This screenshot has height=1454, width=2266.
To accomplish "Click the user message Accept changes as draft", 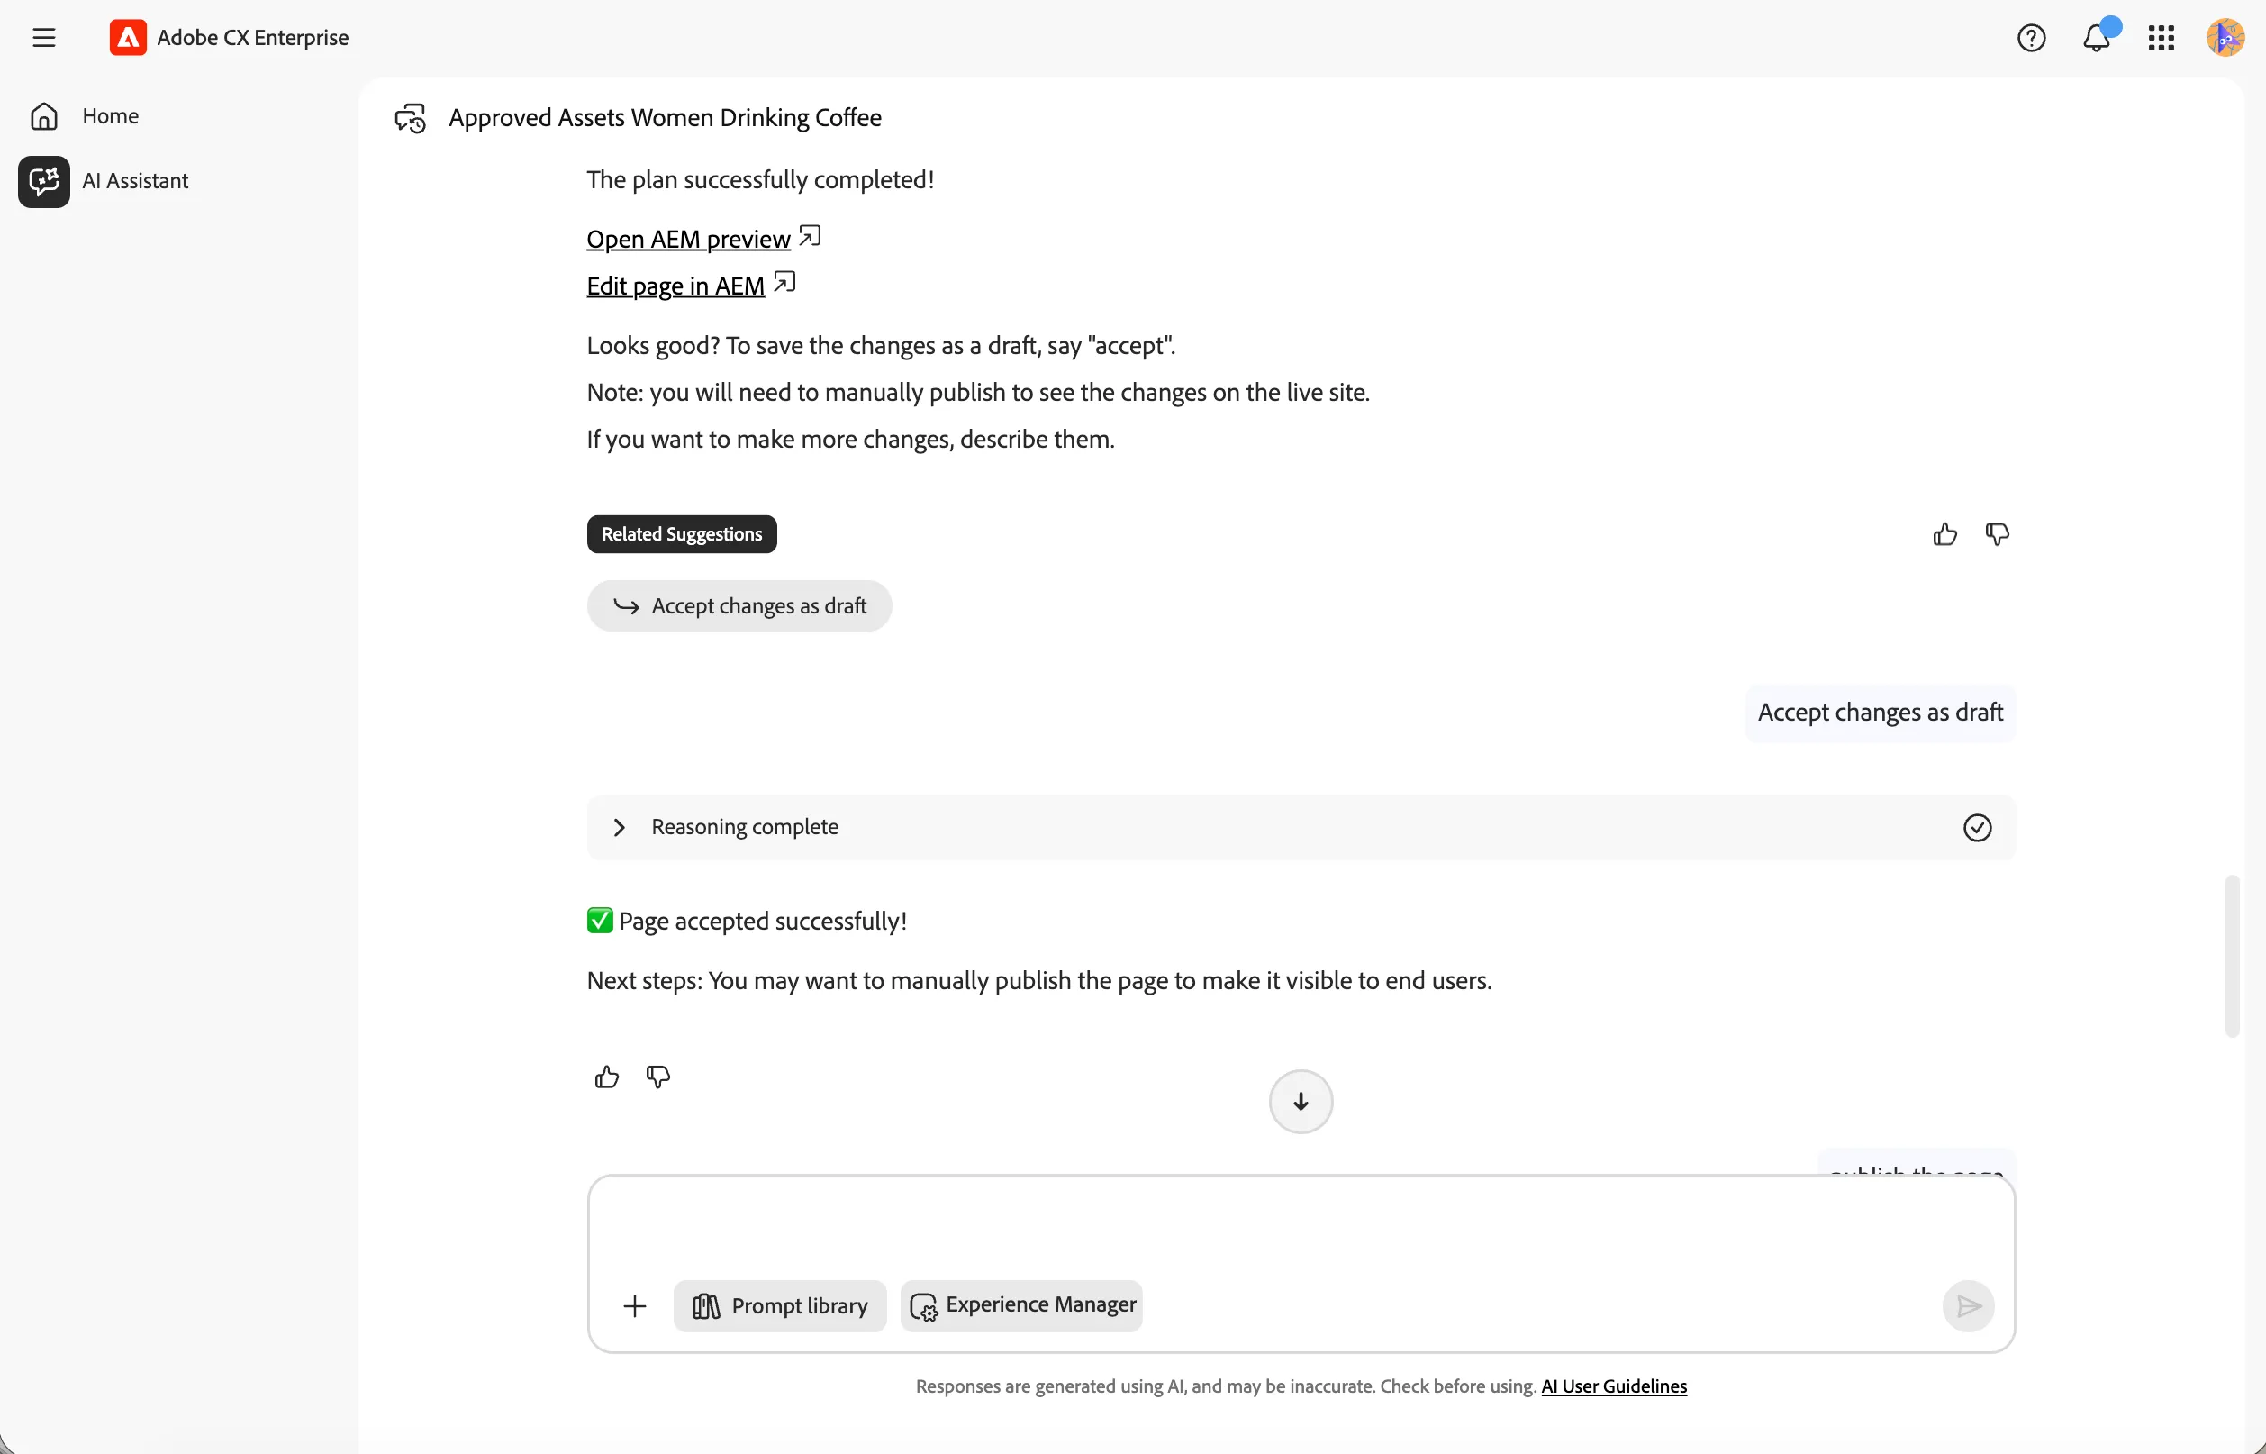I will pyautogui.click(x=1880, y=713).
